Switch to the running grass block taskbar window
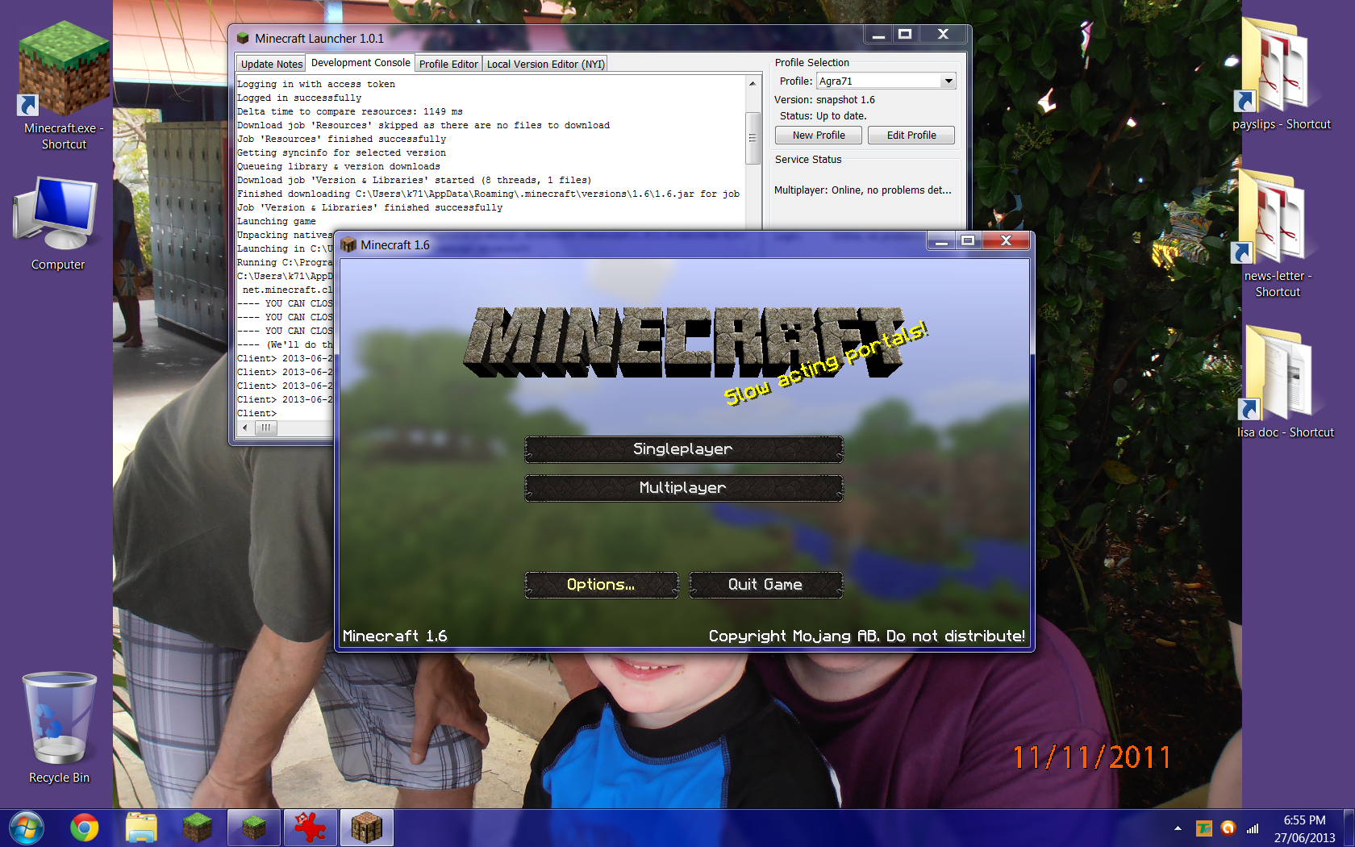 (254, 828)
